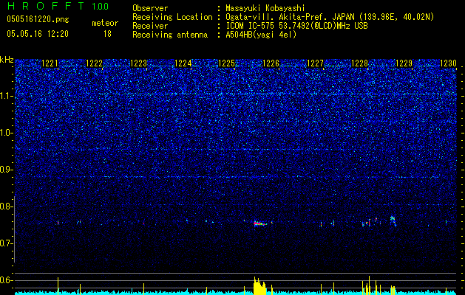Click the 0.9 frequency axis label
465x295 pixels.
pos(6,170)
